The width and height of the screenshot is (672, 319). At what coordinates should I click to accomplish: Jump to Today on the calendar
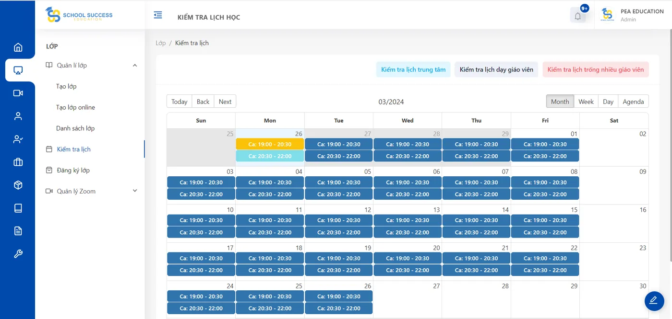point(180,102)
